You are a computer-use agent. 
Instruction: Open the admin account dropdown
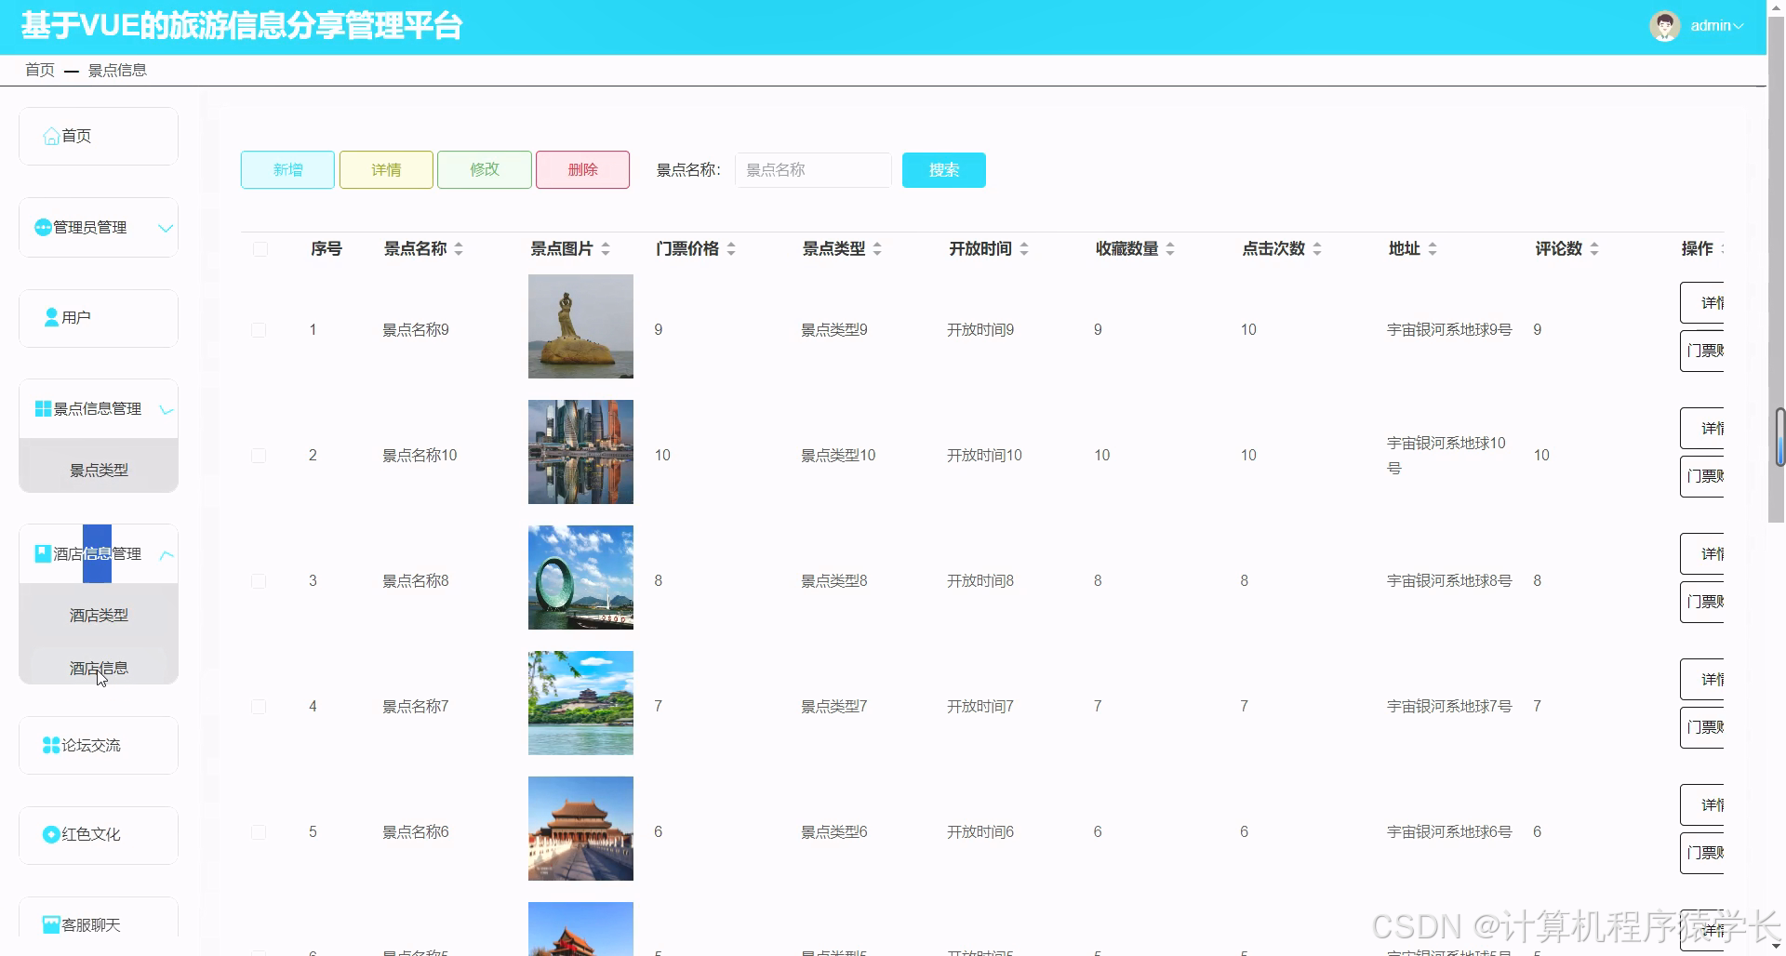(1716, 25)
